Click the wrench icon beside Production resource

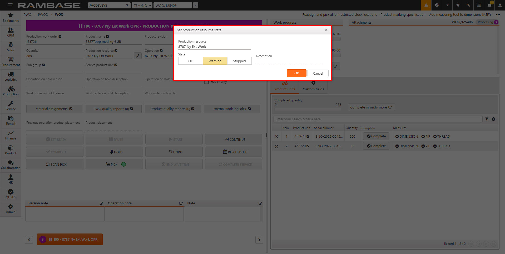pyautogui.click(x=137, y=56)
